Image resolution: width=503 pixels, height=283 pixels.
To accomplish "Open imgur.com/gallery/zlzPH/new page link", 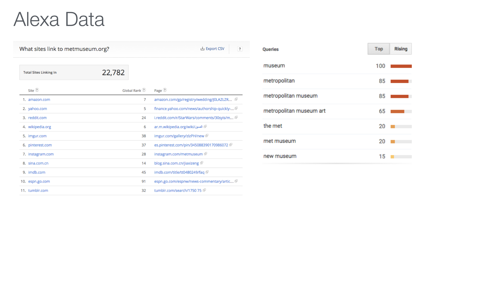I will pos(179,136).
